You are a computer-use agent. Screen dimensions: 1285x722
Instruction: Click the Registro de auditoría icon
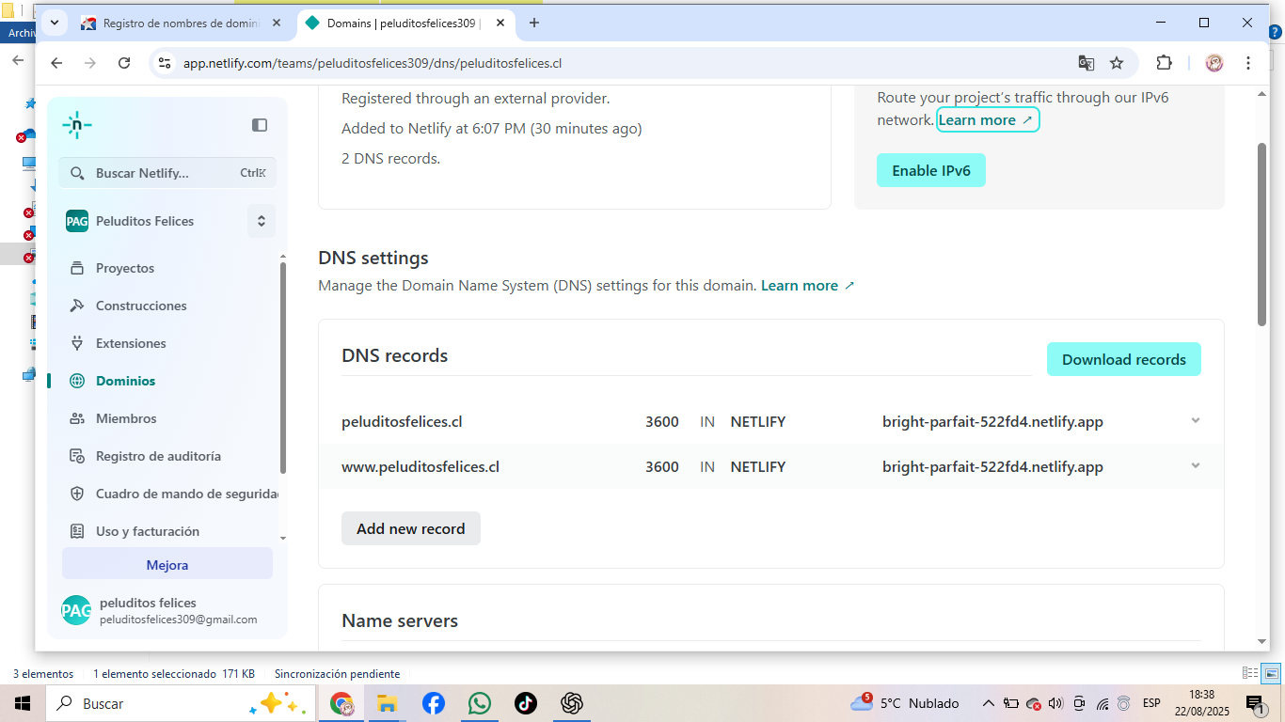[x=77, y=456]
